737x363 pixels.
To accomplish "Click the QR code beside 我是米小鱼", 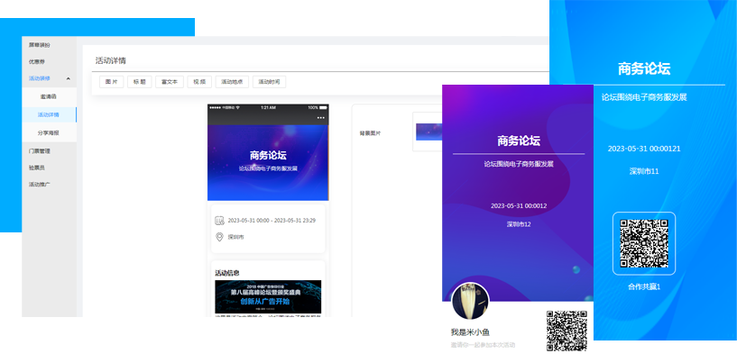I will pos(567,330).
